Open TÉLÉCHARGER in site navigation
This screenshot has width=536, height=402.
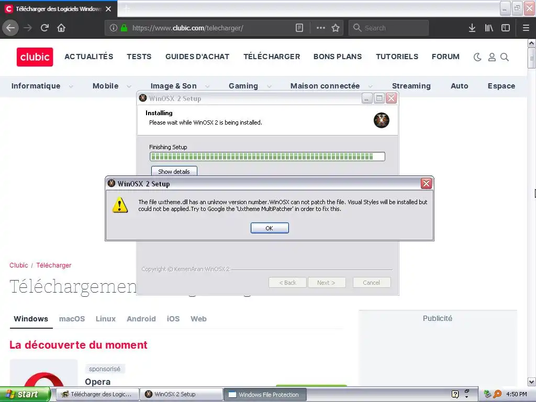[272, 57]
